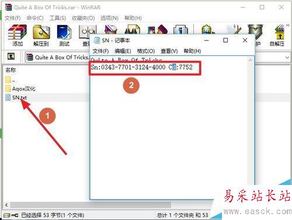292x220 pixels.
Task: Click the Delete toolbar icon in WinRAR
Action: [110, 30]
